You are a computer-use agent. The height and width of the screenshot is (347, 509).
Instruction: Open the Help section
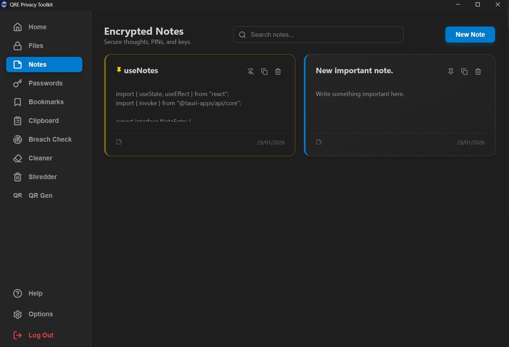(x=35, y=293)
